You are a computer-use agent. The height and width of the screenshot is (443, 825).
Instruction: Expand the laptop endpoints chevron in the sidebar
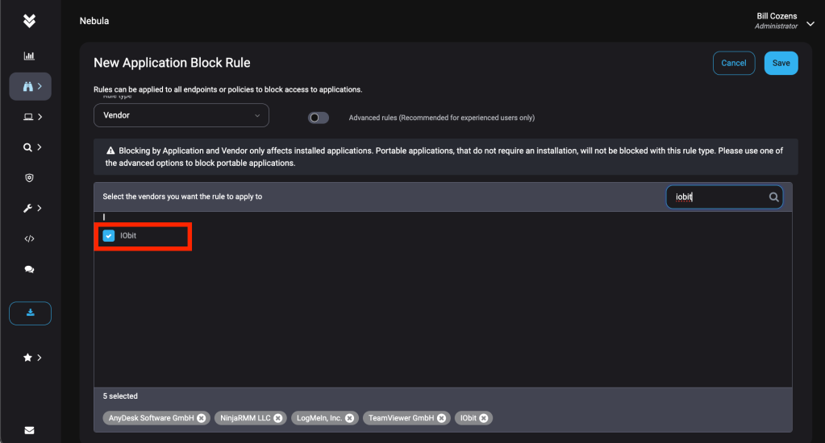[x=40, y=117]
